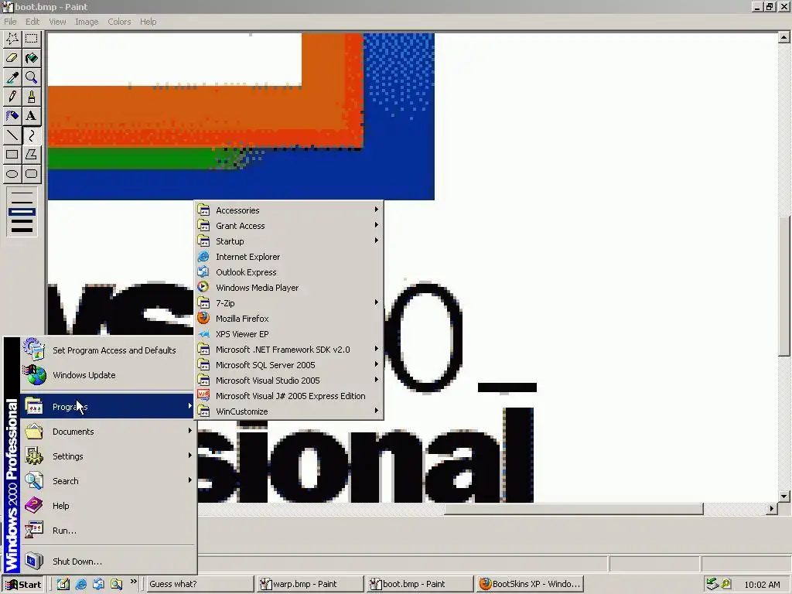Open the Search submenu
792x594 pixels.
coord(108,481)
